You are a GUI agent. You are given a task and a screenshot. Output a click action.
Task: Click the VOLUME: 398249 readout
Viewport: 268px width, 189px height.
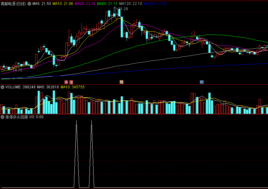click(x=20, y=87)
